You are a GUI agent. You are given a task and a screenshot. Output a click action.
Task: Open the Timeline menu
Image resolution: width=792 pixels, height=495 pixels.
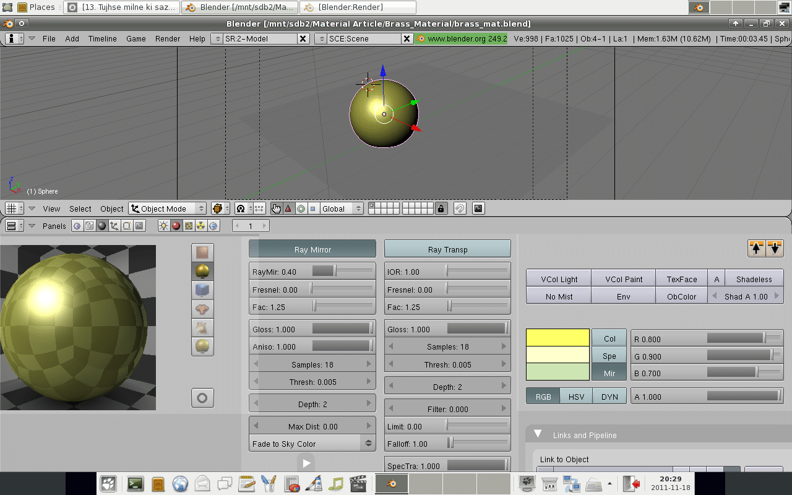coord(102,38)
